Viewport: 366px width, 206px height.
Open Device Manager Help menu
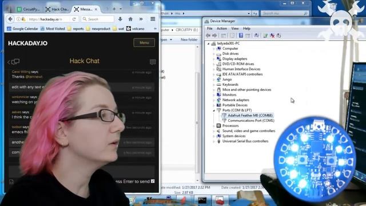[x=246, y=29]
